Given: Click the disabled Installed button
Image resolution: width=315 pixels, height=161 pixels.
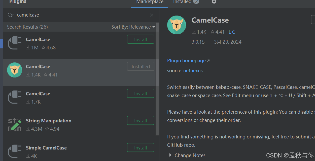Looking at the screenshot, I should (141, 66).
